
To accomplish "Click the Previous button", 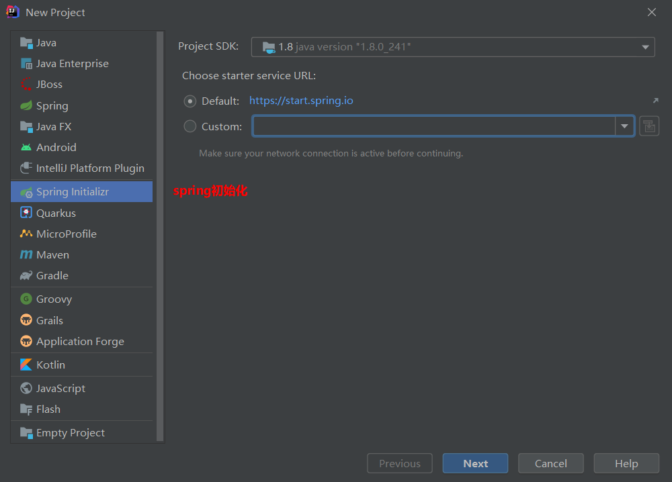I will click(400, 463).
